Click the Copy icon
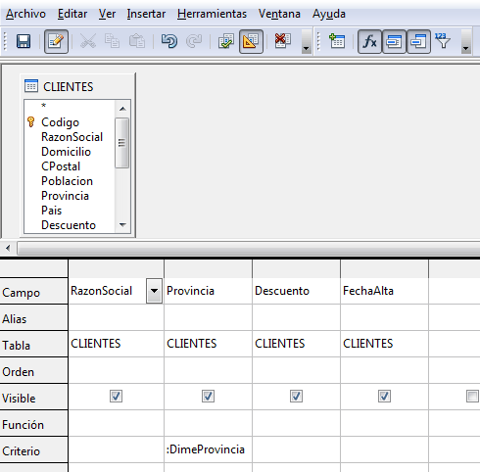Viewport: 480px width, 472px height. tap(112, 41)
